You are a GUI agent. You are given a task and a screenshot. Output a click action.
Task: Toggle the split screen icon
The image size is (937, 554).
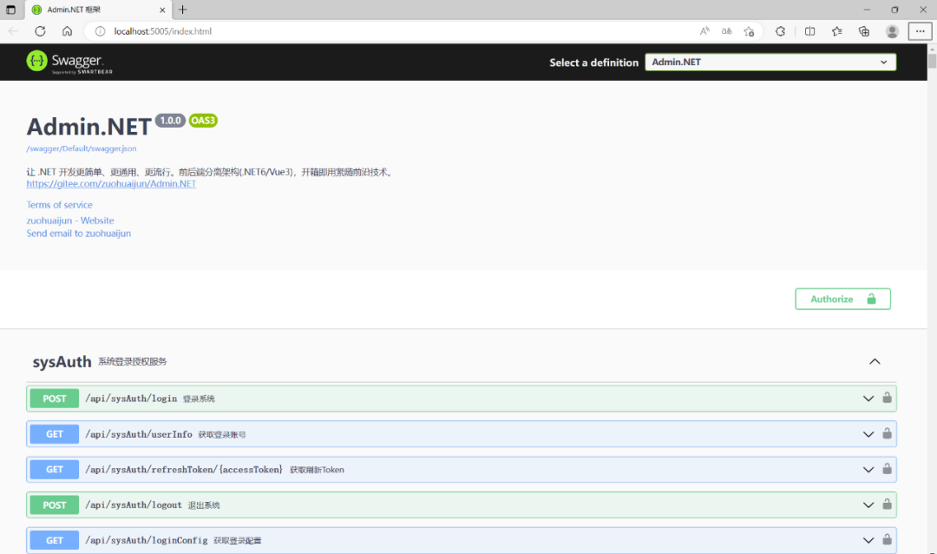pos(809,31)
